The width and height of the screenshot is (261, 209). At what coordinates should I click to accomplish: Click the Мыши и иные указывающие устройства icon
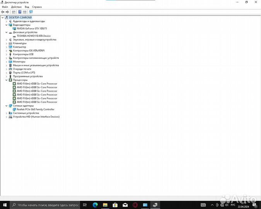click(x=10, y=65)
